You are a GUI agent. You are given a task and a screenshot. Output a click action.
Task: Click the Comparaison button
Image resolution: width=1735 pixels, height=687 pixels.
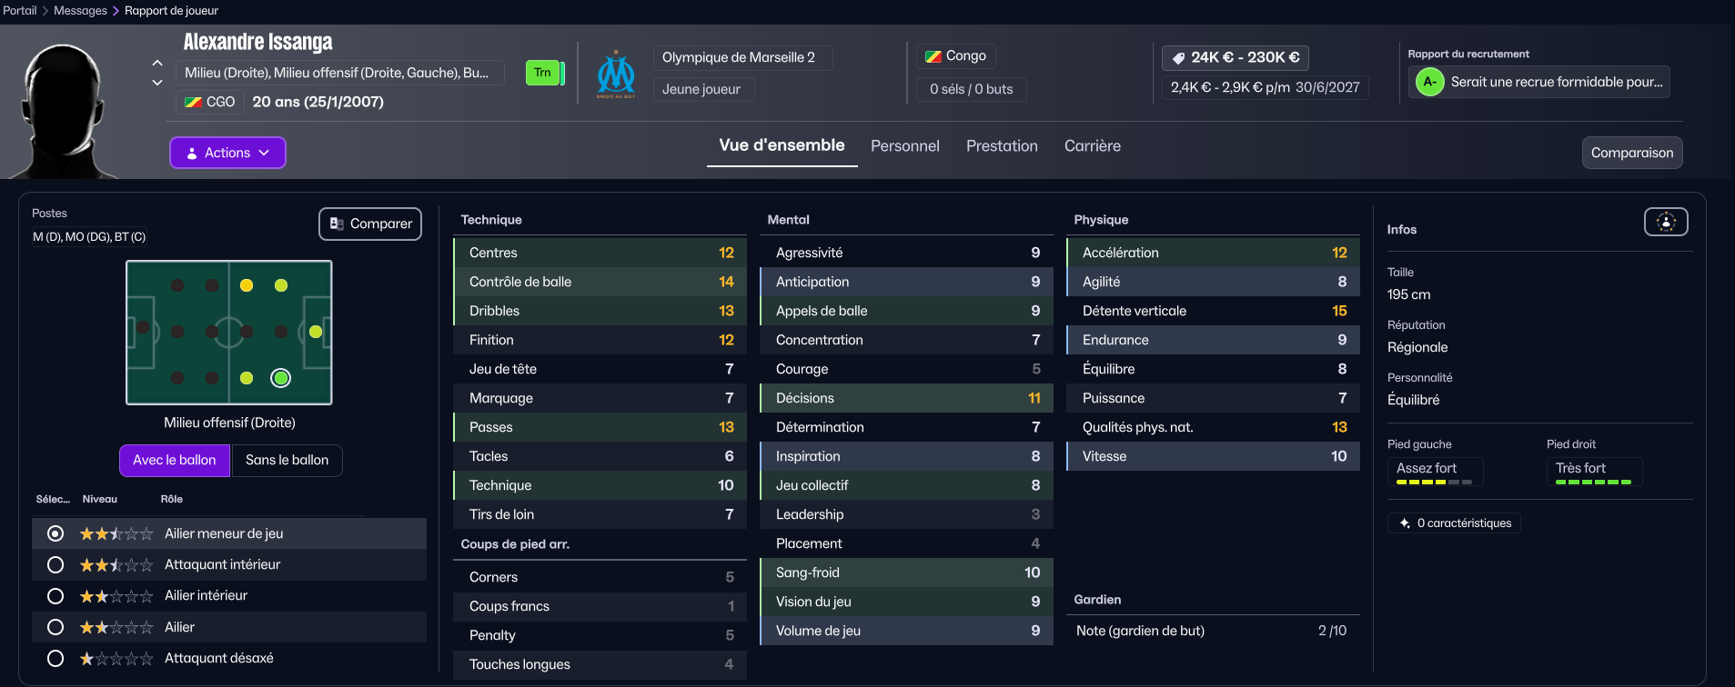1631,153
